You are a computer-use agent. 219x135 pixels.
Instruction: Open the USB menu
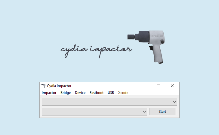[x=111, y=93]
